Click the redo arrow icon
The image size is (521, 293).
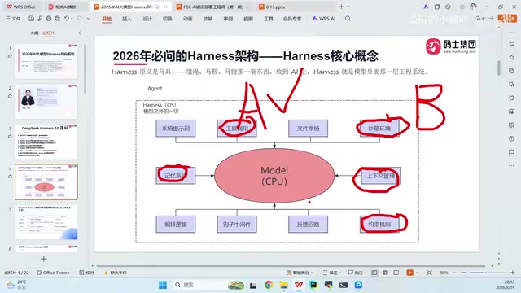[80, 19]
